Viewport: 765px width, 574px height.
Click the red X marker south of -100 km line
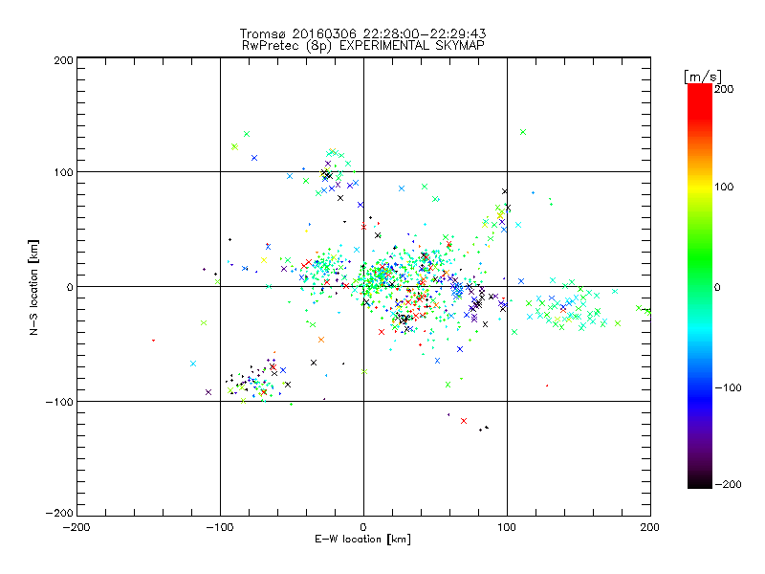[464, 421]
